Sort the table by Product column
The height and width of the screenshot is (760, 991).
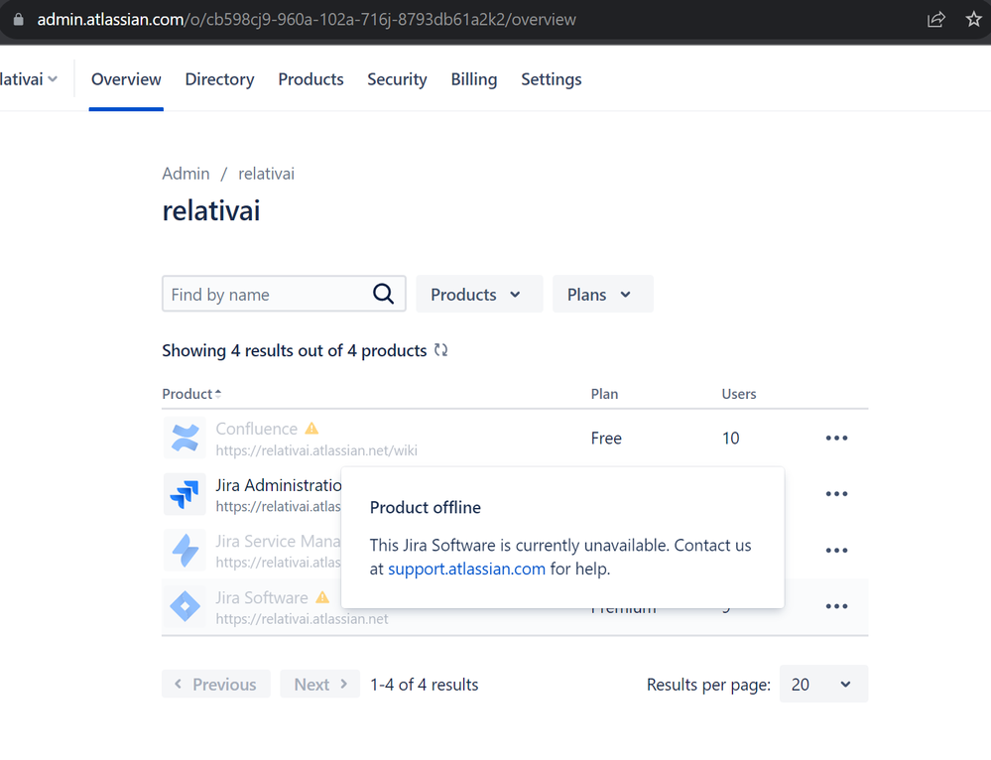[x=191, y=394]
